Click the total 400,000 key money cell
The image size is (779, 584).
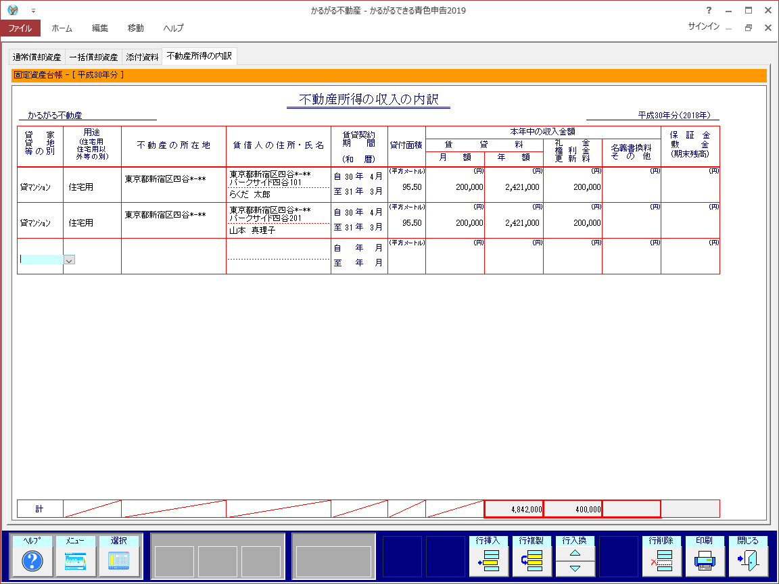pyautogui.click(x=573, y=509)
